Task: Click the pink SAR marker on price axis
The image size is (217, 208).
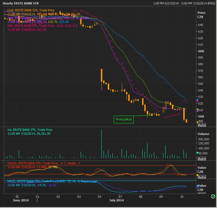Action: click(x=197, y=101)
